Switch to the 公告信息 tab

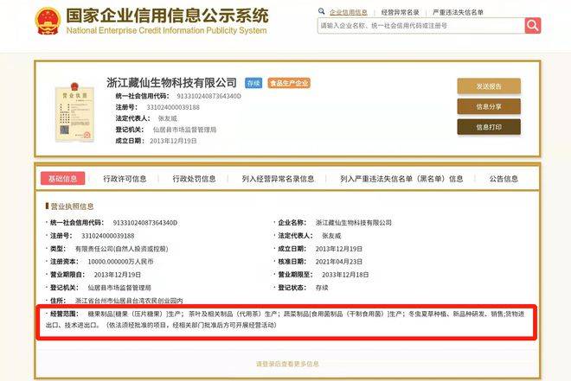point(504,179)
